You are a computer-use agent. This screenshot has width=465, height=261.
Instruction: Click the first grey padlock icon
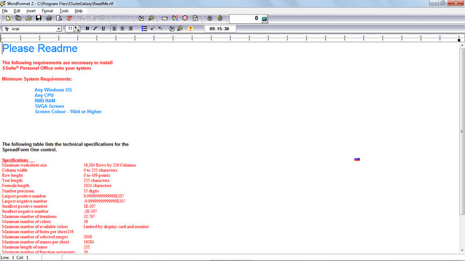tap(210, 19)
